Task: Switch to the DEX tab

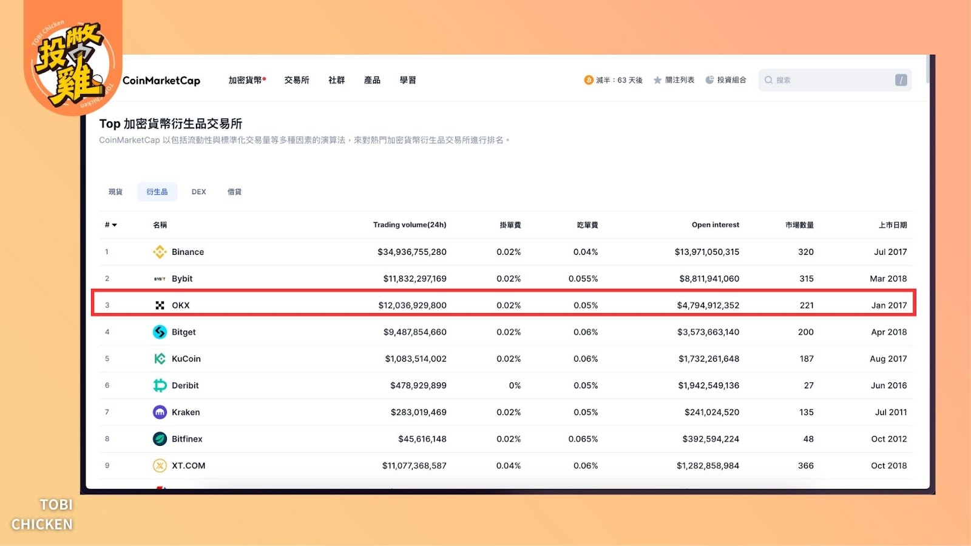Action: tap(199, 192)
